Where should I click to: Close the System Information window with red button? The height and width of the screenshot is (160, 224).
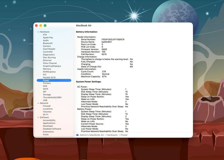[x=36, y=26]
